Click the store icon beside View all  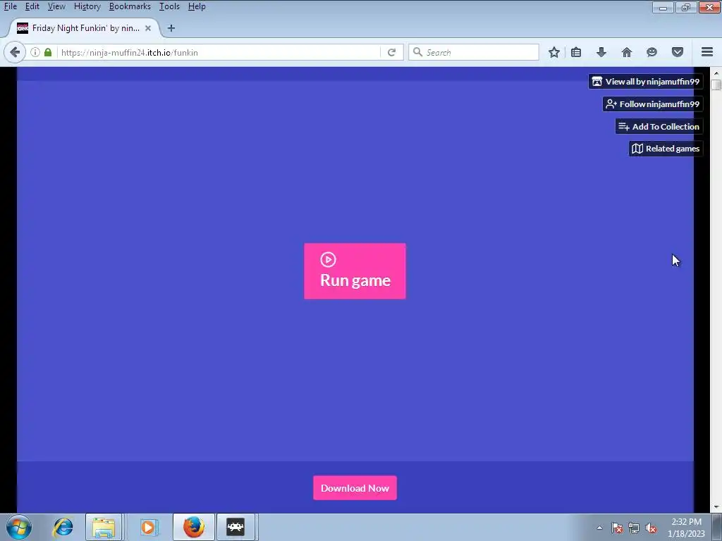pyautogui.click(x=596, y=82)
